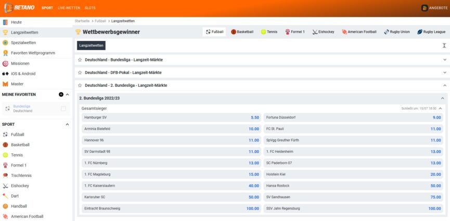Click the Betano logo
Viewport: 450px width, 221px height.
click(20, 8)
